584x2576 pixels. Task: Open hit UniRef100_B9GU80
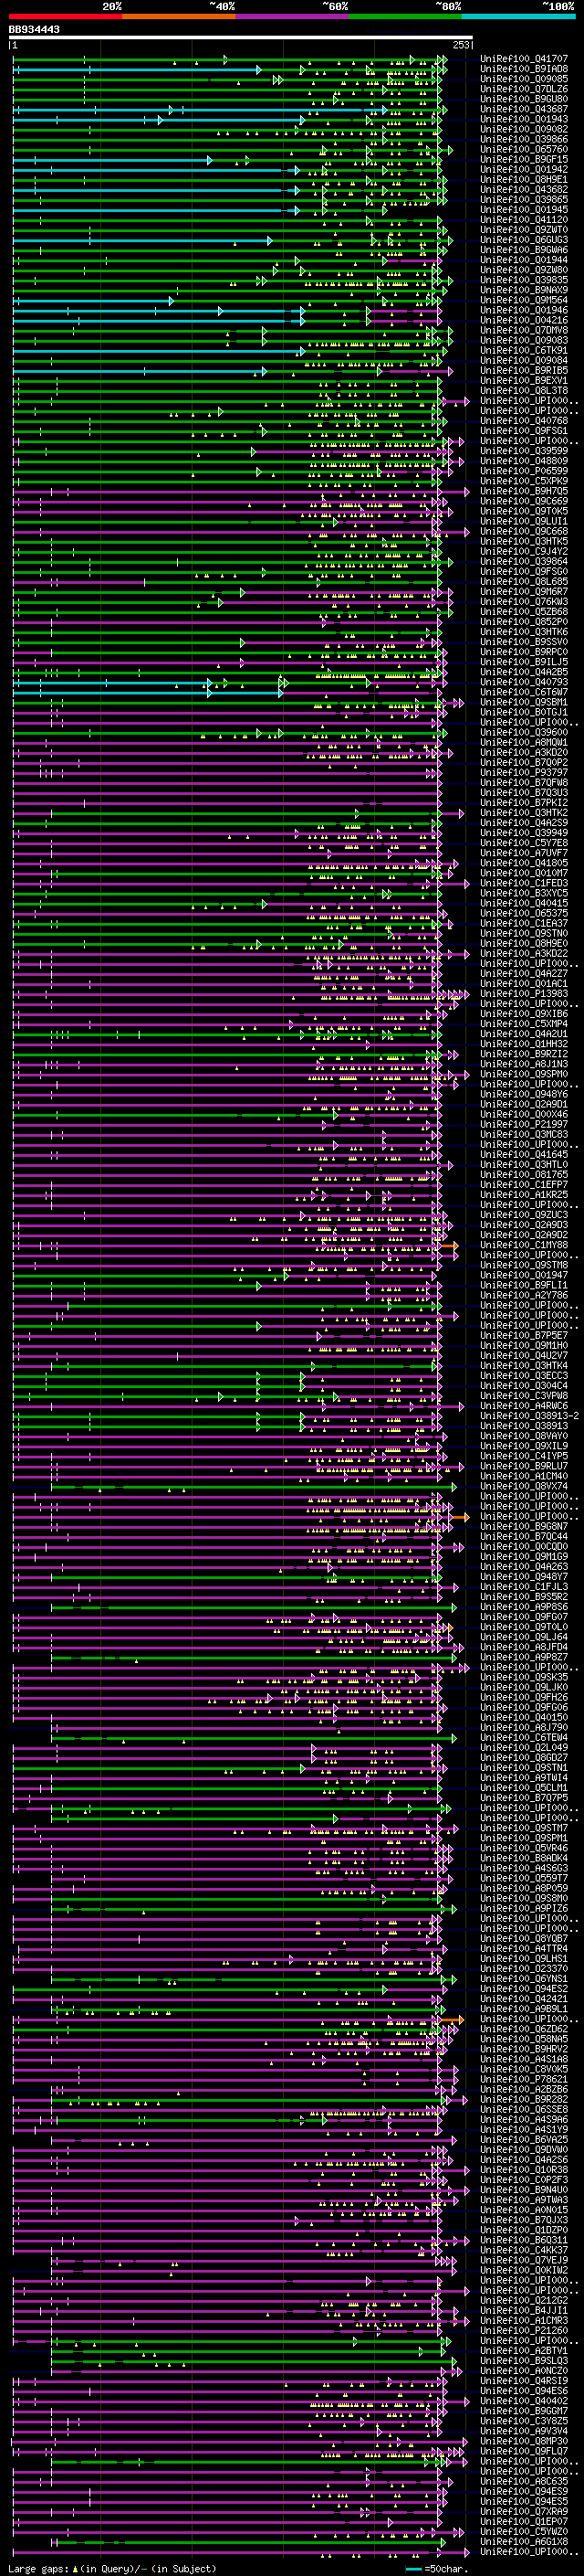tap(524, 99)
